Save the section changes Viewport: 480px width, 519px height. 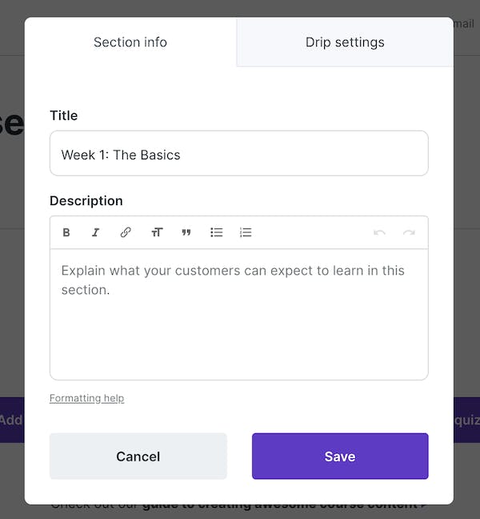pyautogui.click(x=340, y=456)
